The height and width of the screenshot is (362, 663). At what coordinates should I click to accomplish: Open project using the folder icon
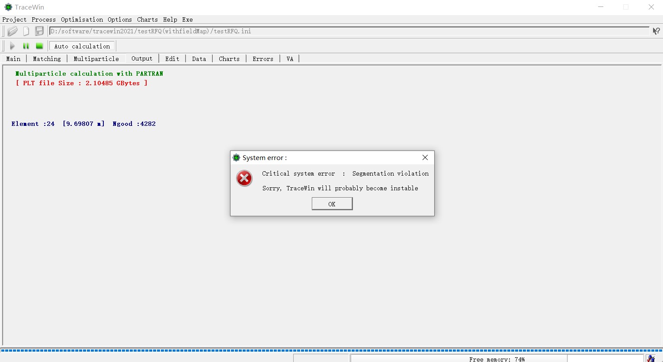[x=13, y=31]
